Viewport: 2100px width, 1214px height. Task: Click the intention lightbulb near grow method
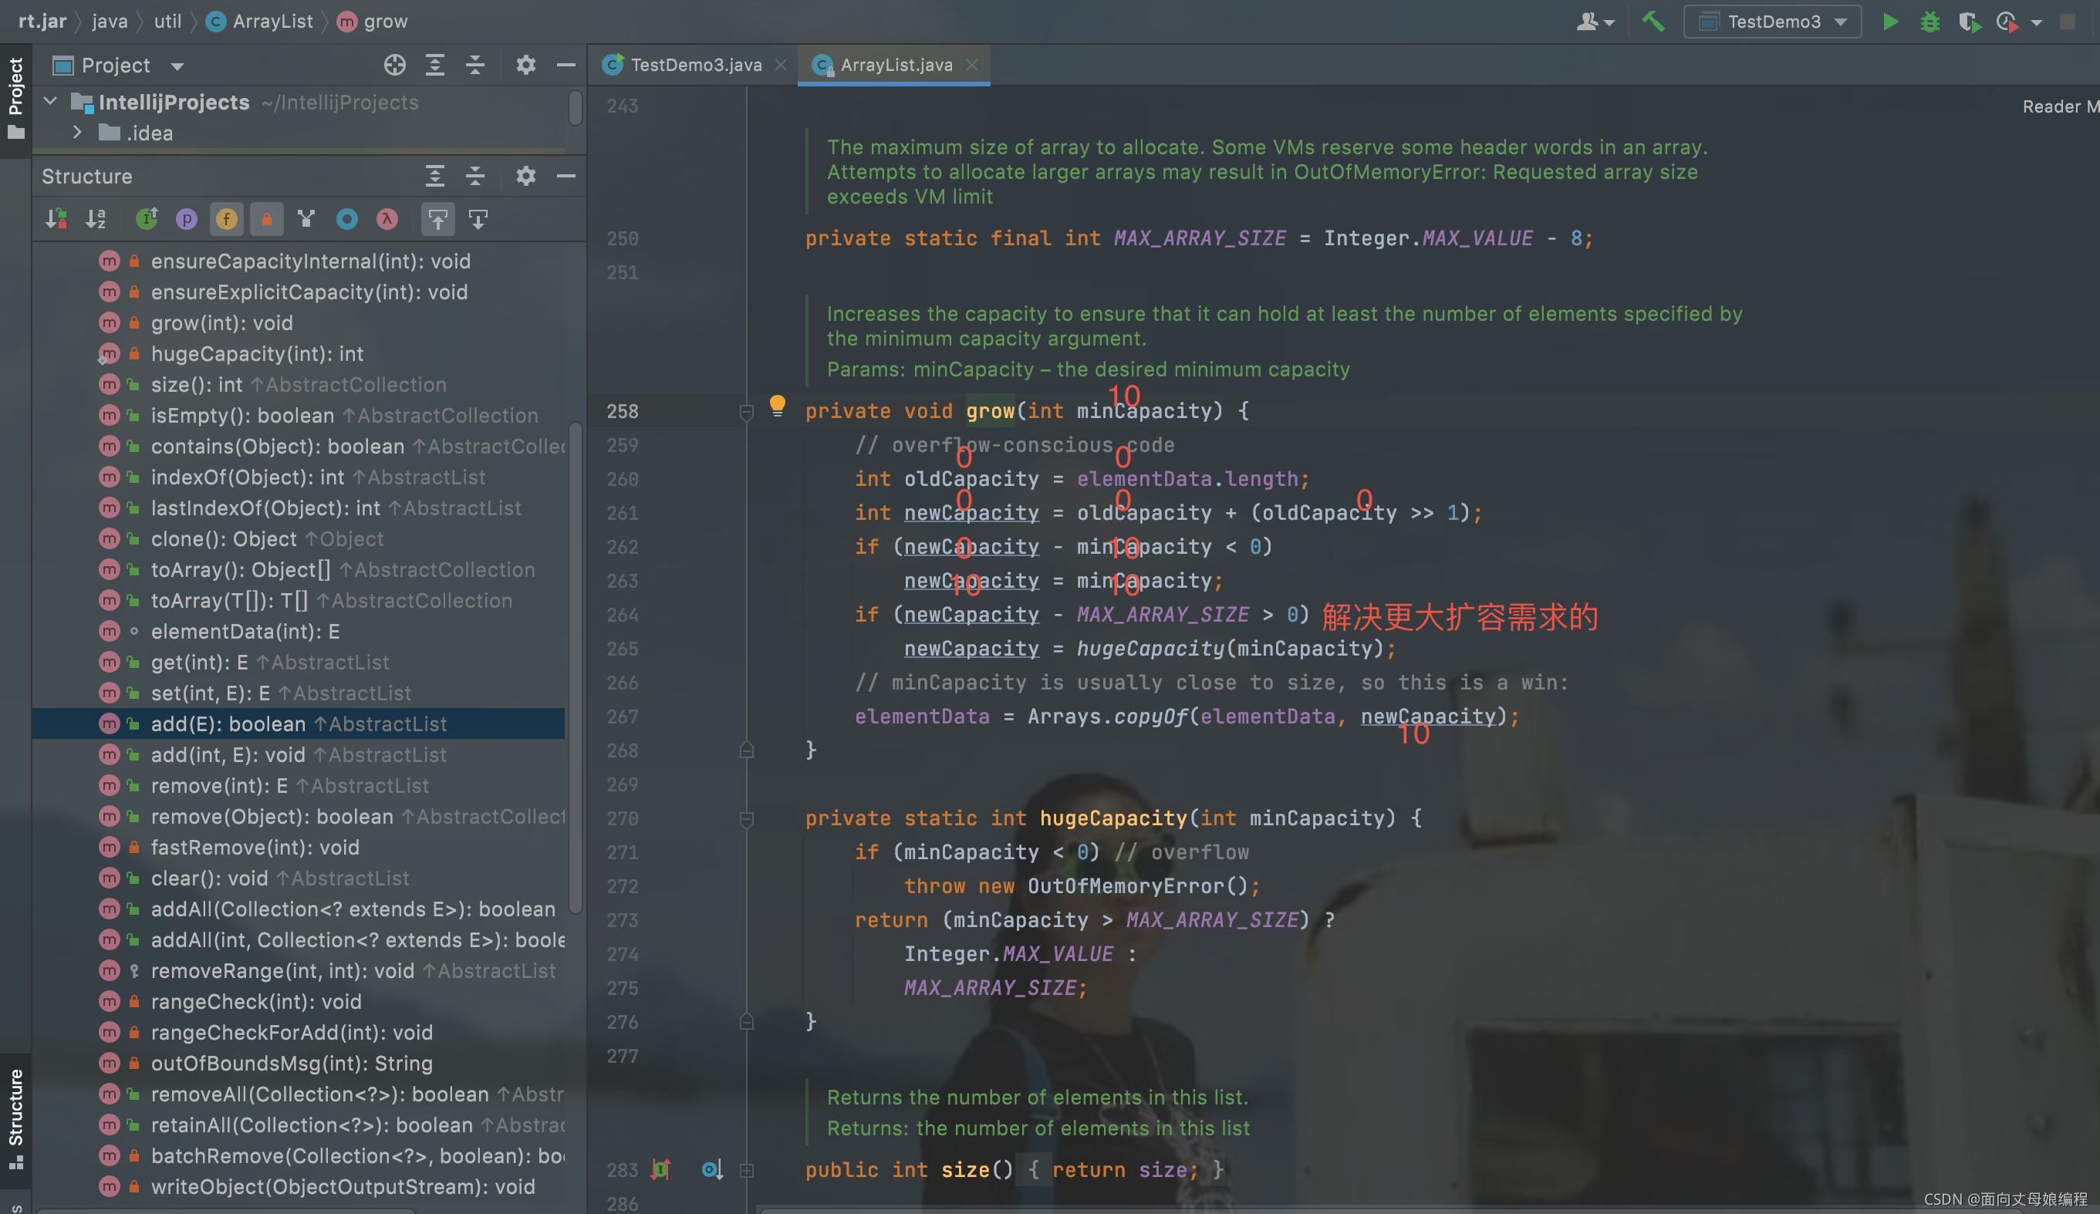coord(778,406)
